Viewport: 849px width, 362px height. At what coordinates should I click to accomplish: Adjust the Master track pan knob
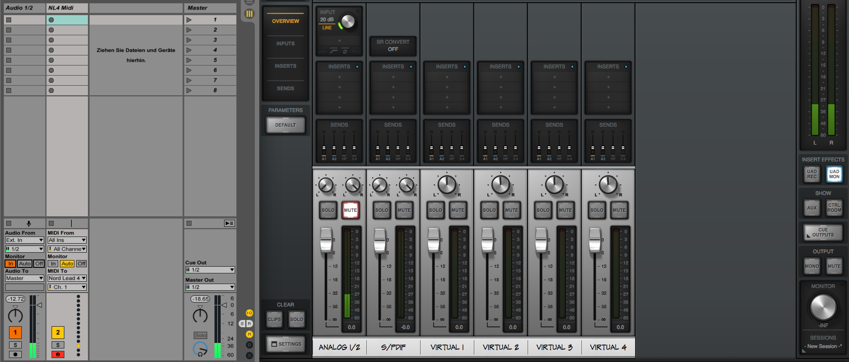pos(200,315)
